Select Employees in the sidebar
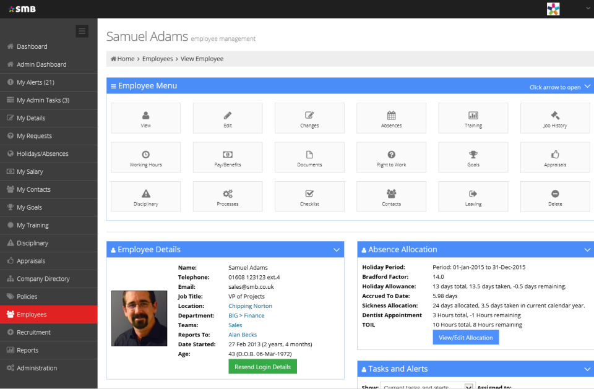The image size is (594, 389). point(31,314)
